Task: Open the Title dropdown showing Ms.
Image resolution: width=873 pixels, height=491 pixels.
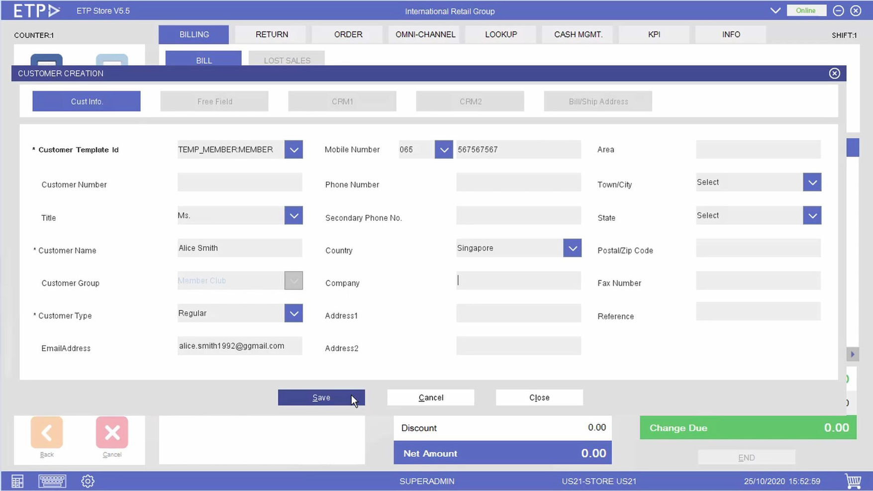Action: click(293, 215)
